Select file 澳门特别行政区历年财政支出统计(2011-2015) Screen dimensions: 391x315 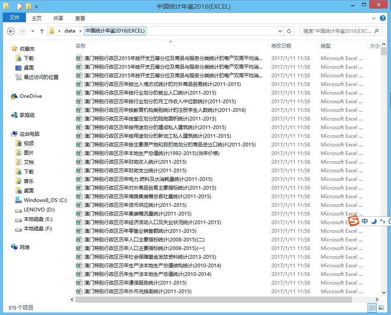(x=135, y=170)
